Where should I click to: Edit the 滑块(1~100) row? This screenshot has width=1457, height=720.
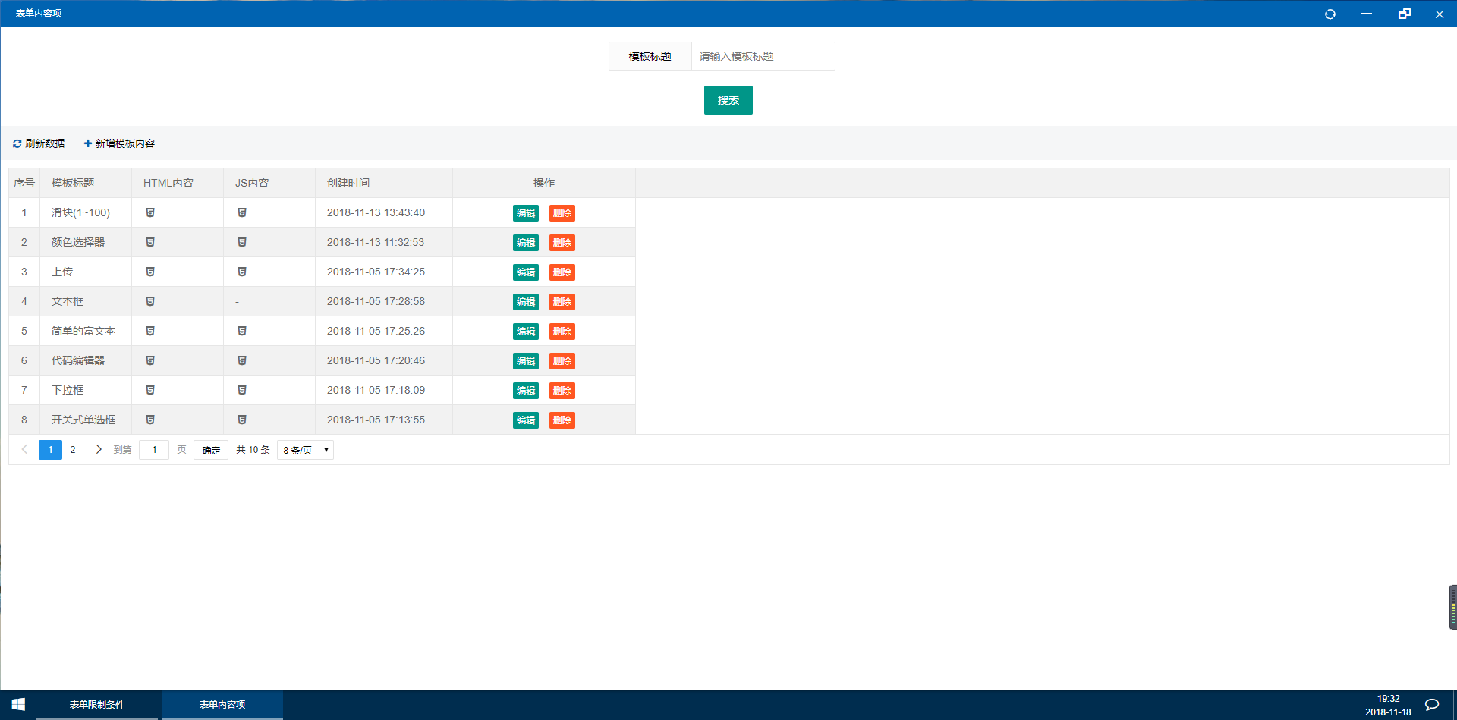[x=526, y=213]
